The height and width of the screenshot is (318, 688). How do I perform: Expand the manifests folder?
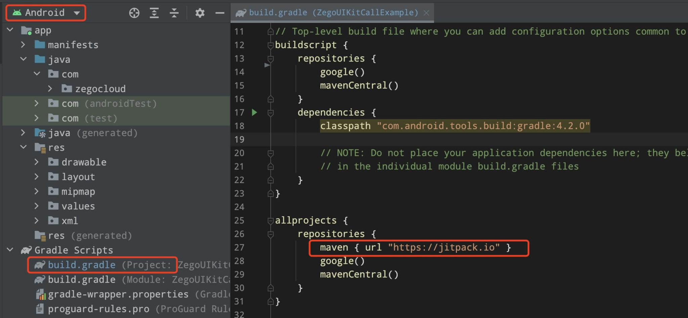pos(23,45)
